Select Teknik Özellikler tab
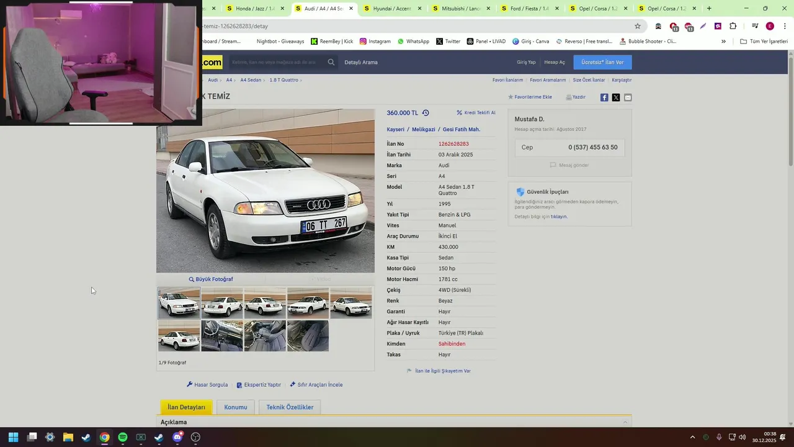The width and height of the screenshot is (794, 447). point(290,407)
